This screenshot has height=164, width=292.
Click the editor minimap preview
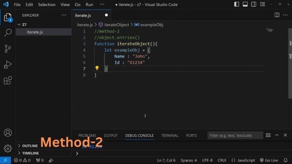270,30
